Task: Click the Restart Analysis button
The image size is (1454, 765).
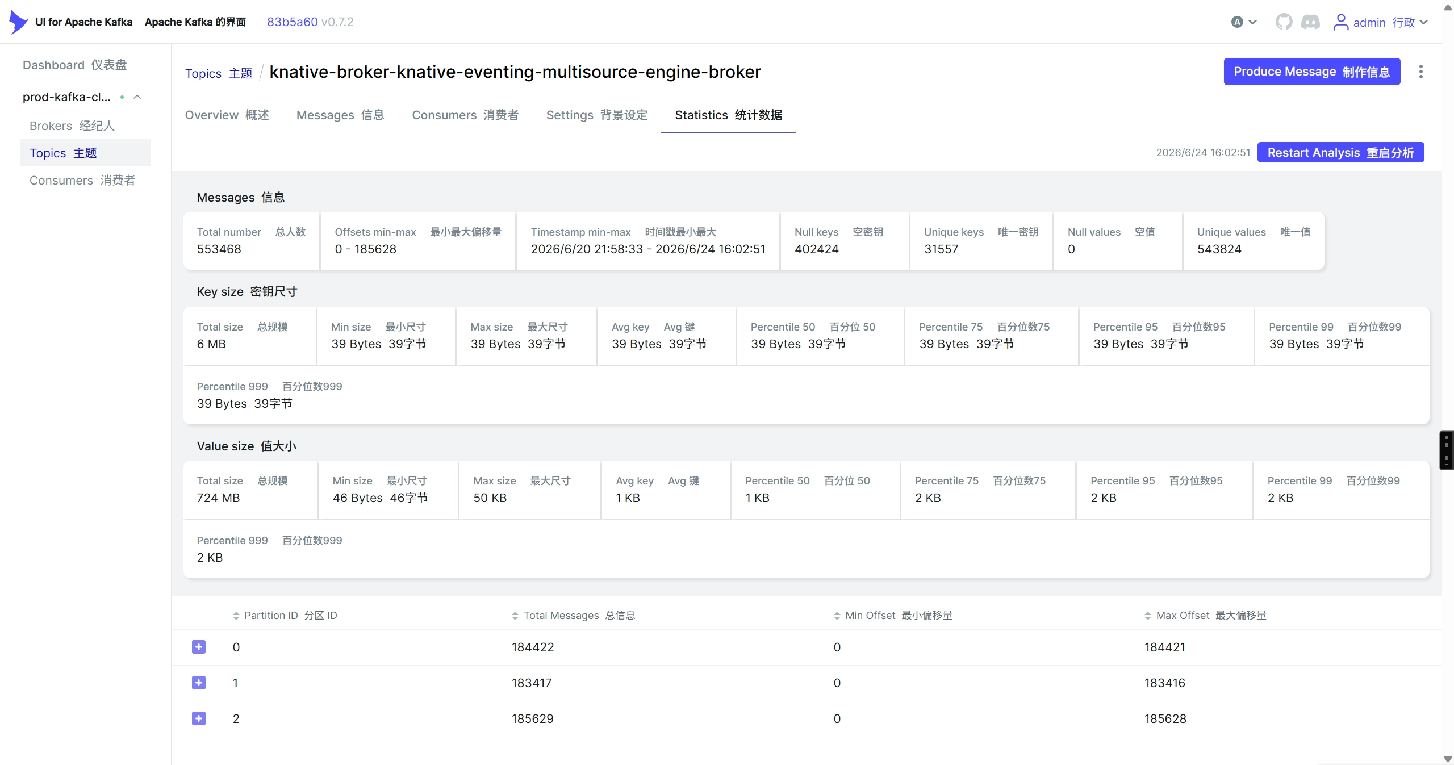Action: point(1340,152)
